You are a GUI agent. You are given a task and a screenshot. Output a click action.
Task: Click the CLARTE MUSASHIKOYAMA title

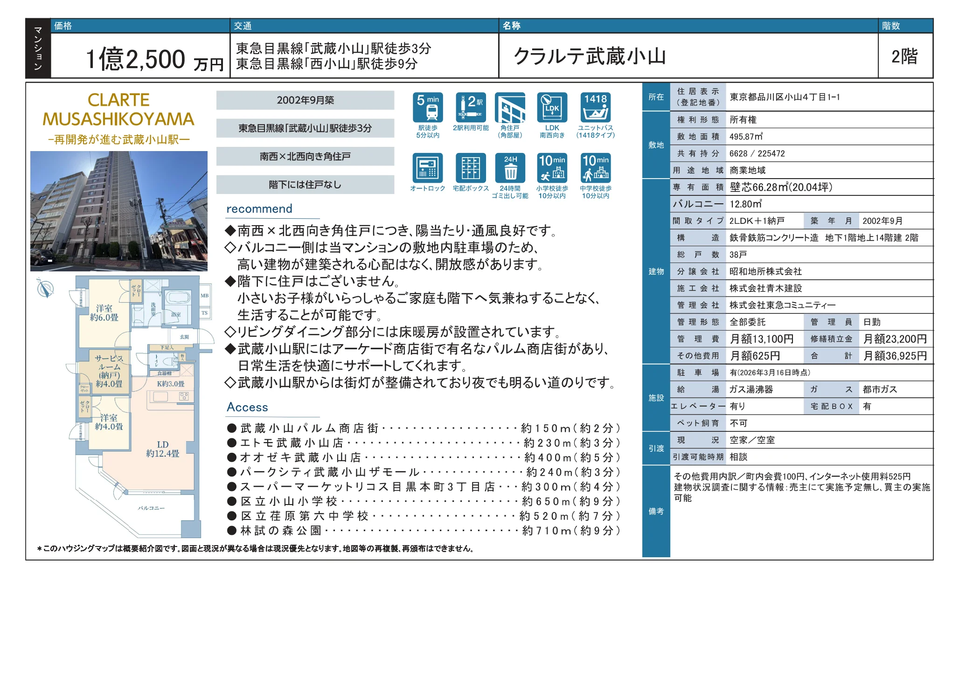pyautogui.click(x=118, y=110)
